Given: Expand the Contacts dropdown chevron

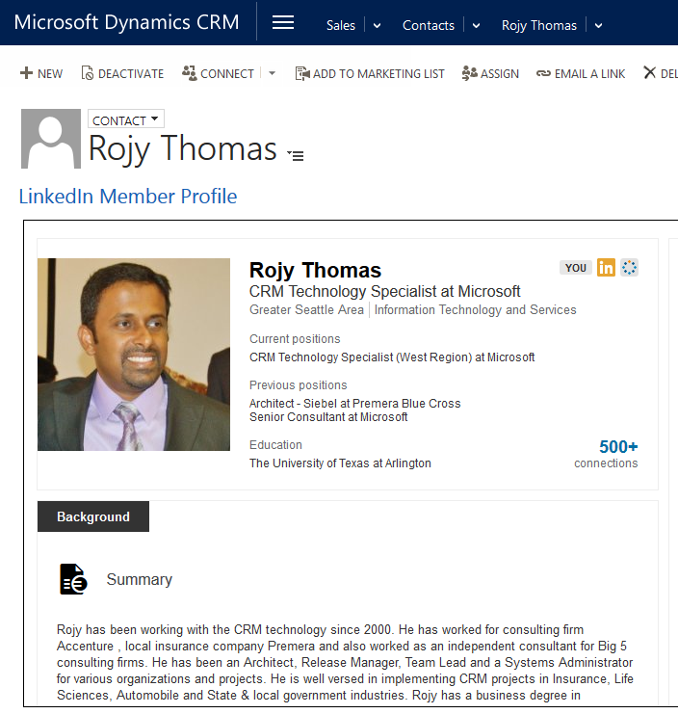Looking at the screenshot, I should [x=476, y=25].
